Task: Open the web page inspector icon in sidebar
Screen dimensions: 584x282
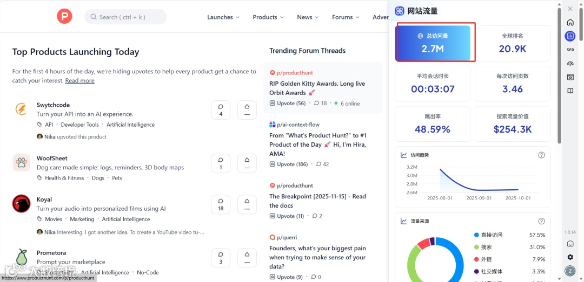Action: [570, 77]
